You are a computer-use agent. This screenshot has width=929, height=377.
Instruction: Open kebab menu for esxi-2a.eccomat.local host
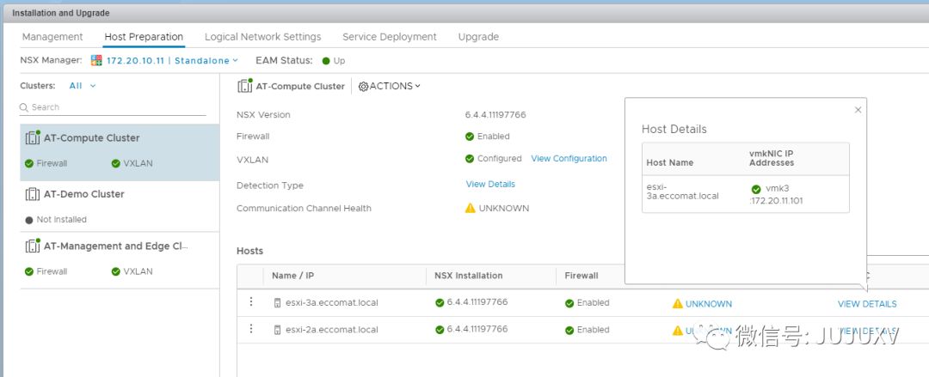[x=251, y=329]
